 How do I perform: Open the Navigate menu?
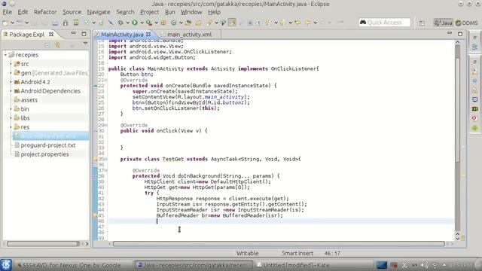coord(99,12)
